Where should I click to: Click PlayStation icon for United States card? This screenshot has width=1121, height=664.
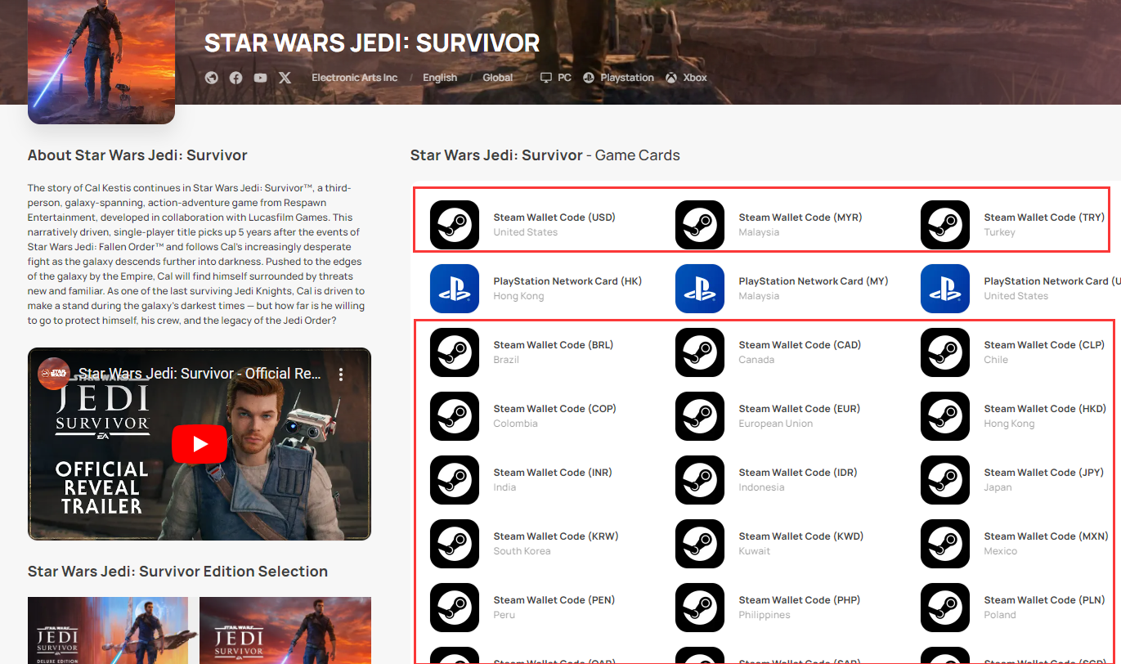(945, 289)
